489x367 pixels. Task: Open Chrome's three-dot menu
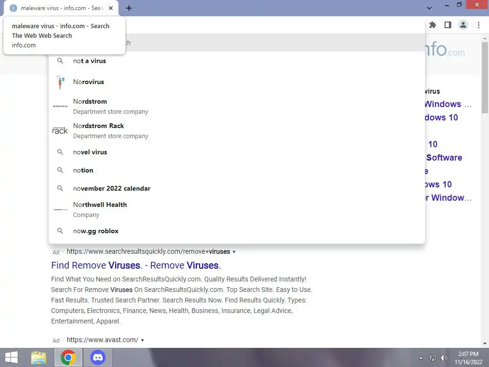tap(478, 25)
